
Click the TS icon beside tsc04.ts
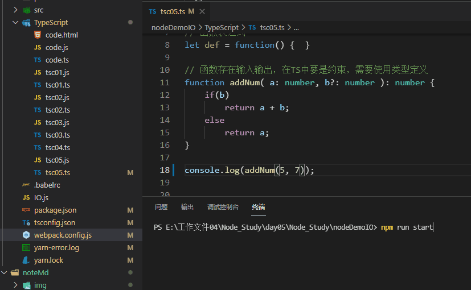tap(38, 147)
